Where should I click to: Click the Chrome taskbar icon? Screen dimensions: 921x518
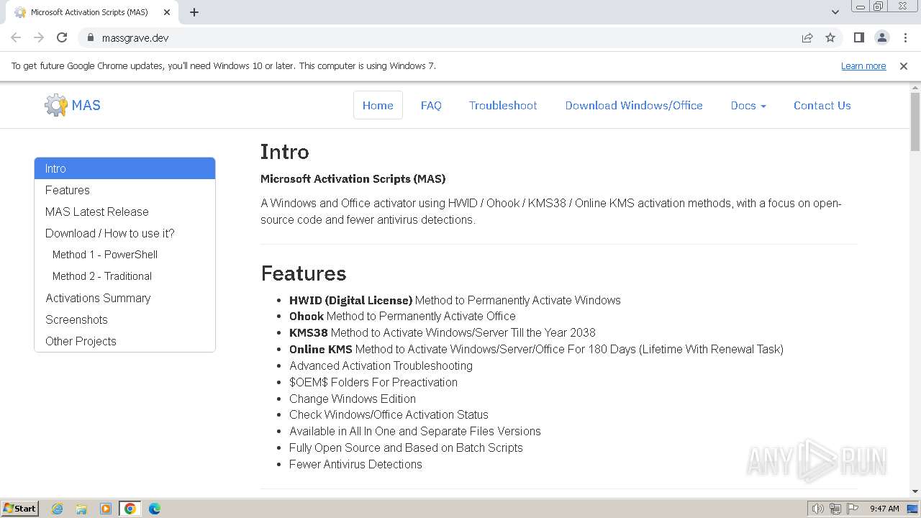click(130, 509)
